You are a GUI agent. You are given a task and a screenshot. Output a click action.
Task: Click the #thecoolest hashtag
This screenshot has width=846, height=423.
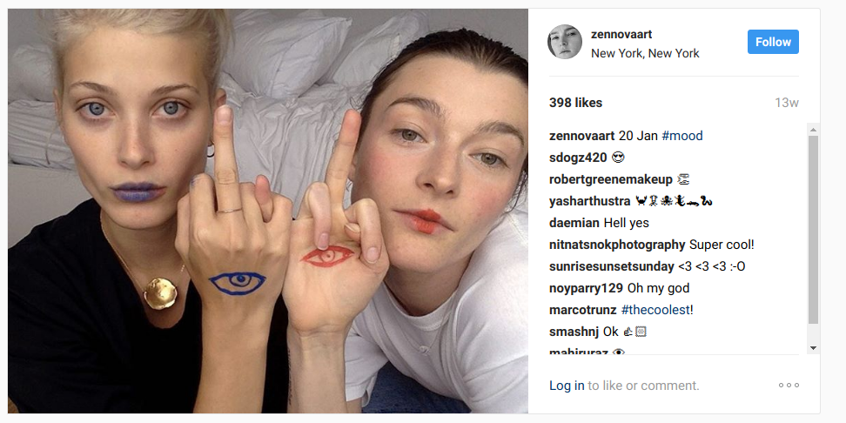(655, 310)
